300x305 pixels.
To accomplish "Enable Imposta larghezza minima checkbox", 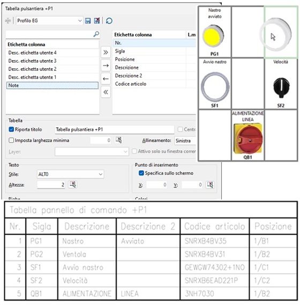I will pyautogui.click(x=11, y=140).
